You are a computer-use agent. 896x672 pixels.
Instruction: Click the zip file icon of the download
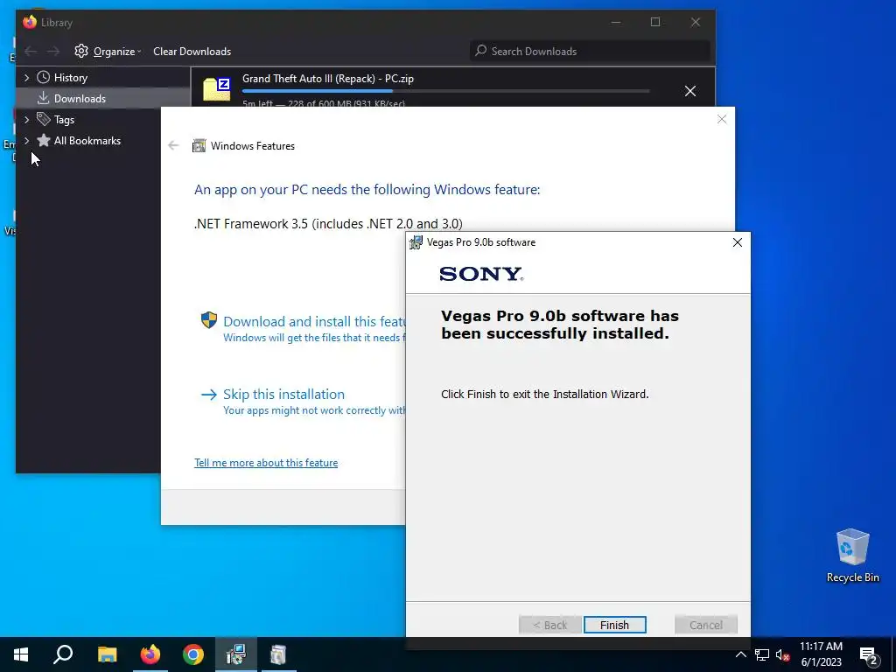[x=217, y=89]
